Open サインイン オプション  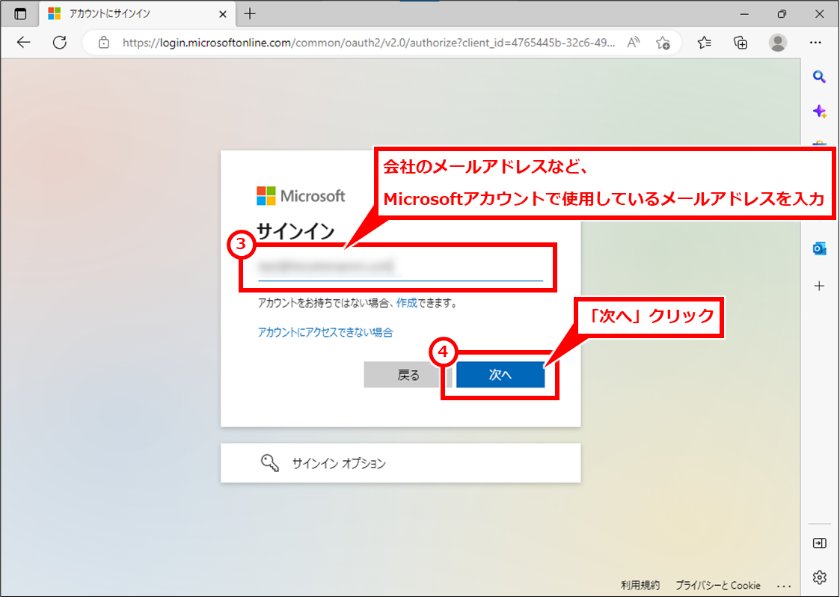pos(400,463)
